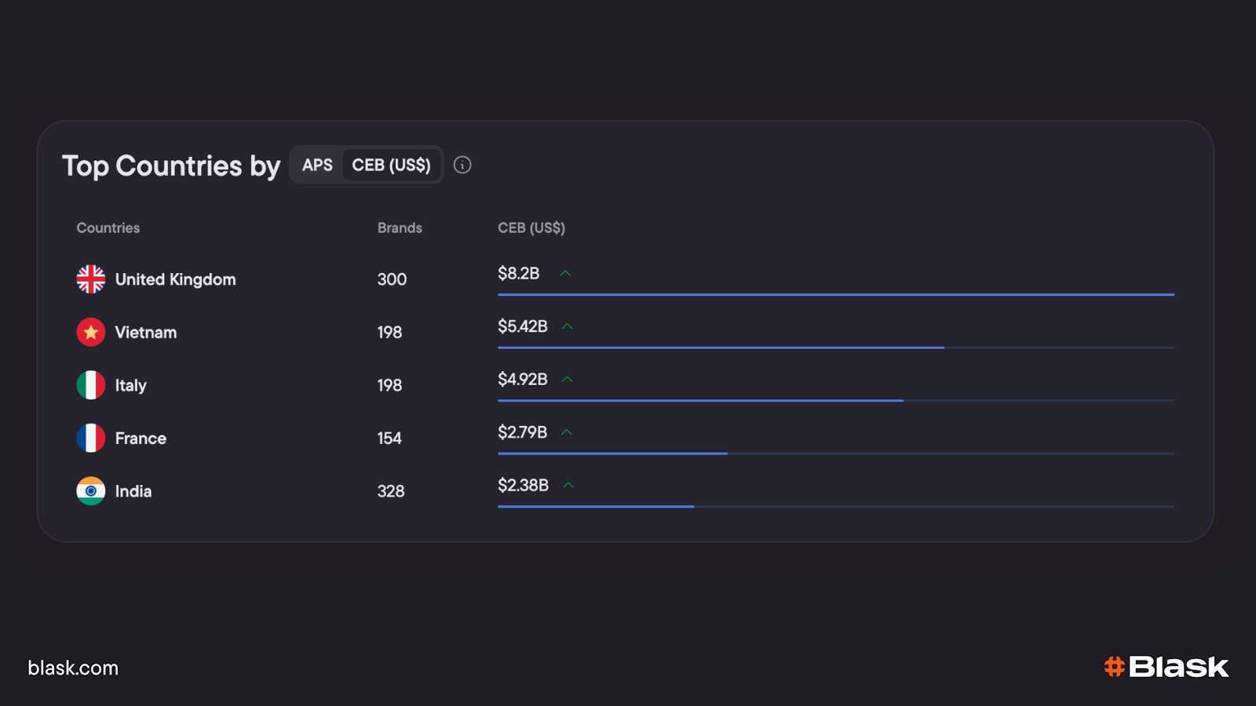This screenshot has width=1256, height=706.
Task: Switch metric to APS
Action: coord(317,166)
